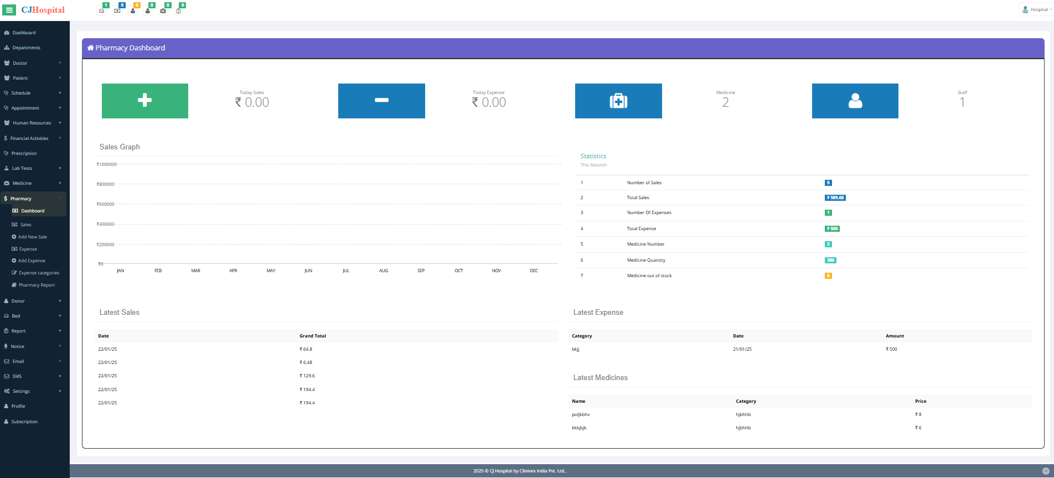Expand the Human Resources menu
Viewport: 1054px width, 478px height.
pyautogui.click(x=32, y=123)
